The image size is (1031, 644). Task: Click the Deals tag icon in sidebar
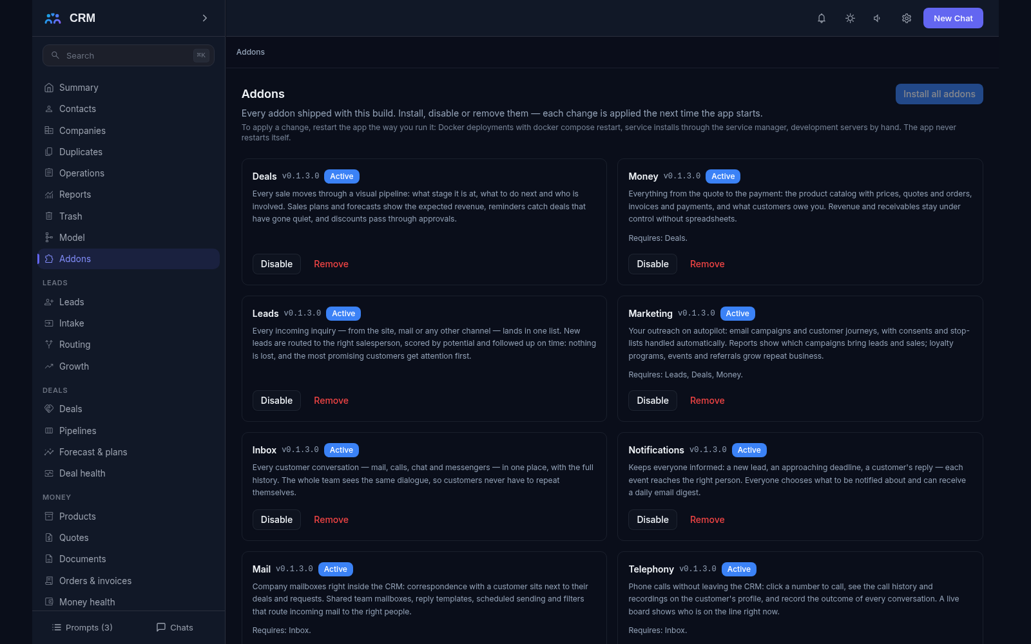click(49, 409)
